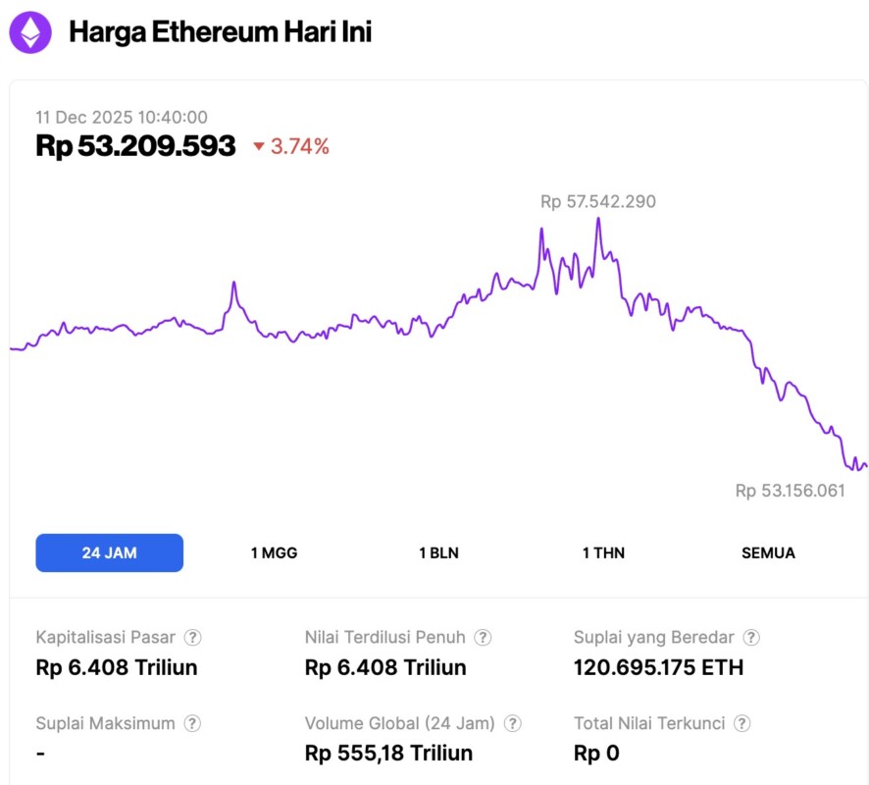This screenshot has height=785, width=869.
Task: Click the purple Ethereum logo icon
Action: click(30, 32)
